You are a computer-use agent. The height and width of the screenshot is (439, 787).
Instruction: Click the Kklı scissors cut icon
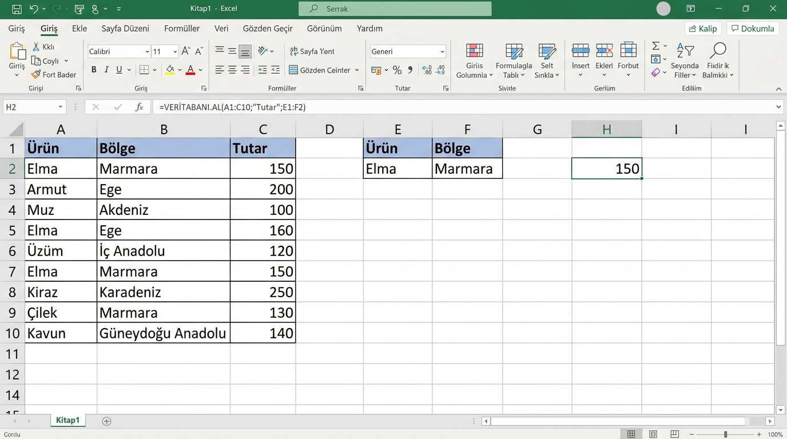[x=37, y=47]
